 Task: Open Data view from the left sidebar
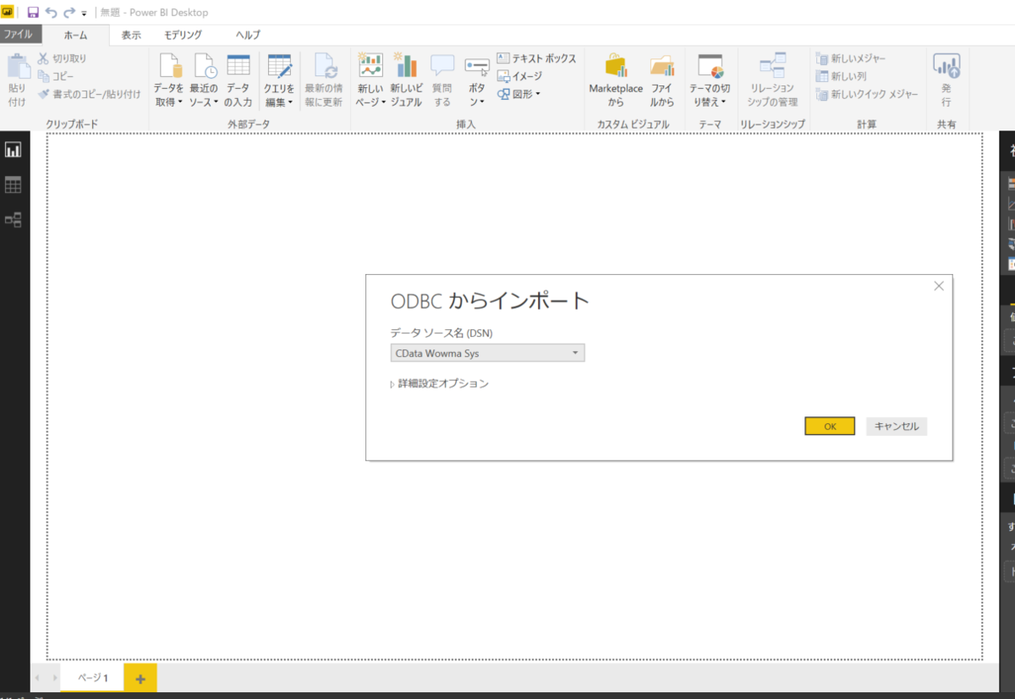coord(13,184)
